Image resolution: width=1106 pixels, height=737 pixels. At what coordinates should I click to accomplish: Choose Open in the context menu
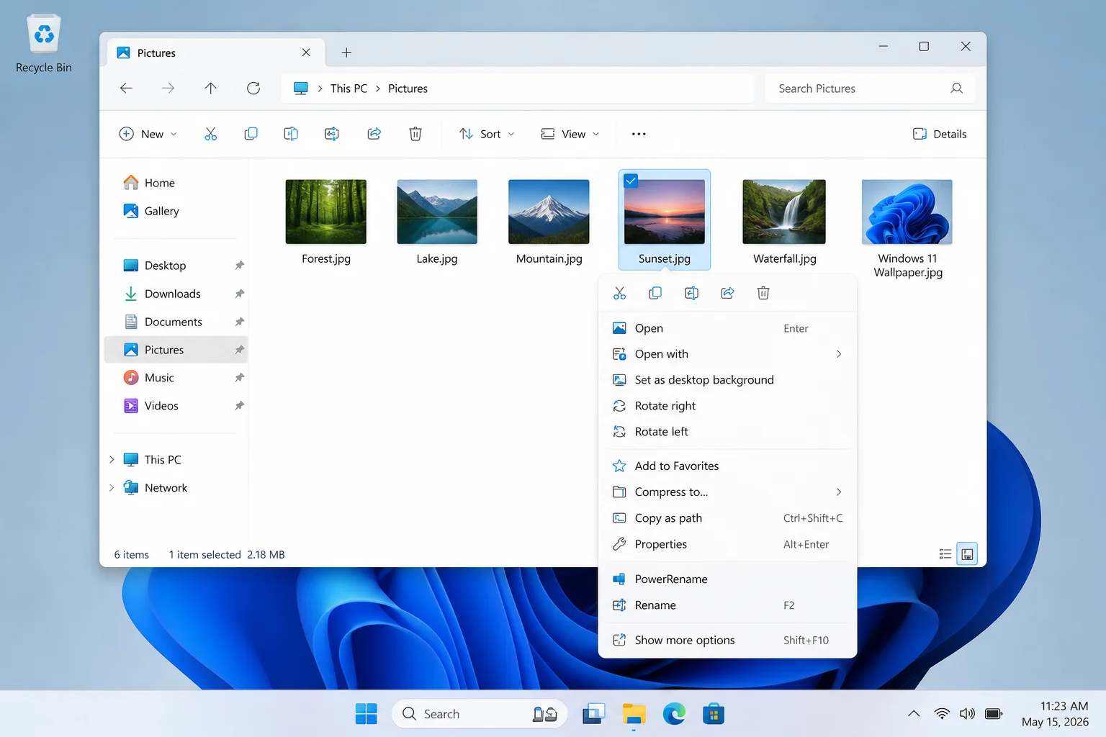click(727, 328)
